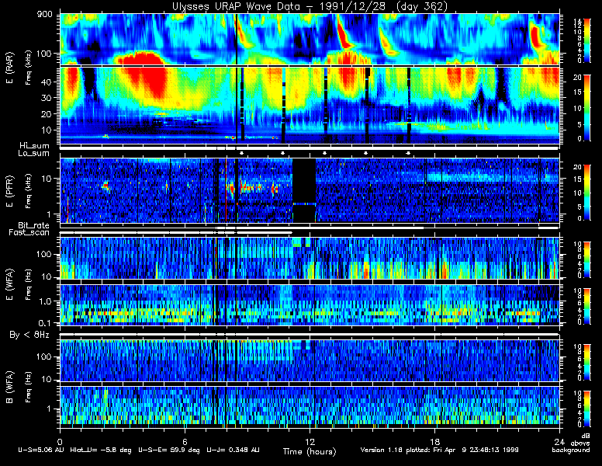This screenshot has height=466, width=602.
Task: Click the Hlat_U= -5.8 deg footer value
Action: pyautogui.click(x=101, y=450)
